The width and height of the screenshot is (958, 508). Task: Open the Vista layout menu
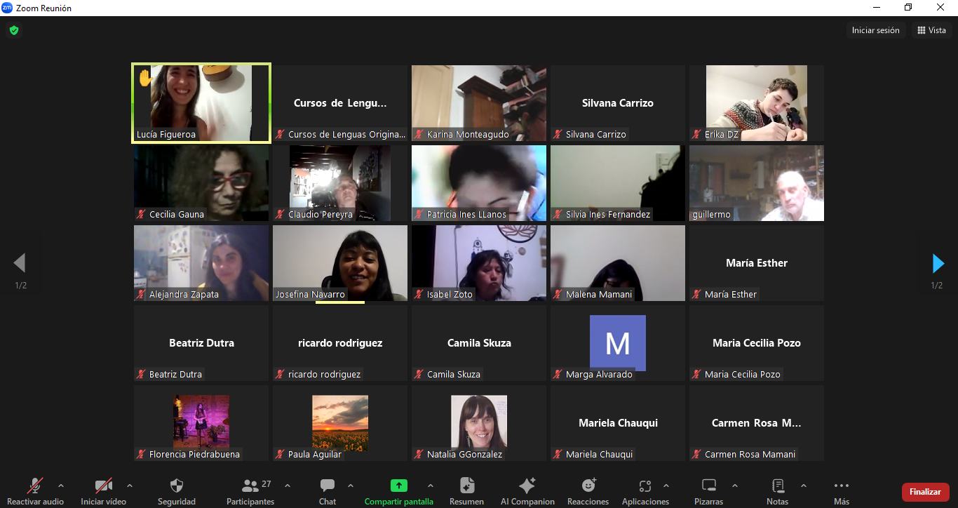coord(931,30)
